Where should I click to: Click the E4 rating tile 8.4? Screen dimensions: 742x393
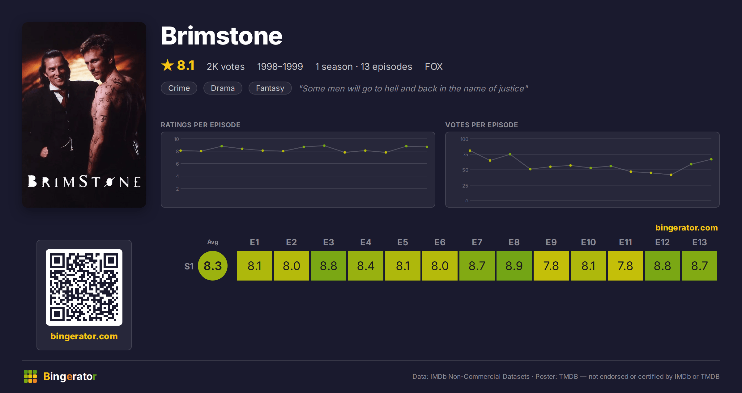pos(366,266)
